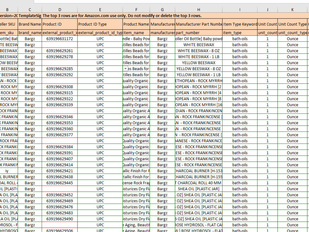
Task: Select the 'item_type' field cell
Action: (240, 33)
